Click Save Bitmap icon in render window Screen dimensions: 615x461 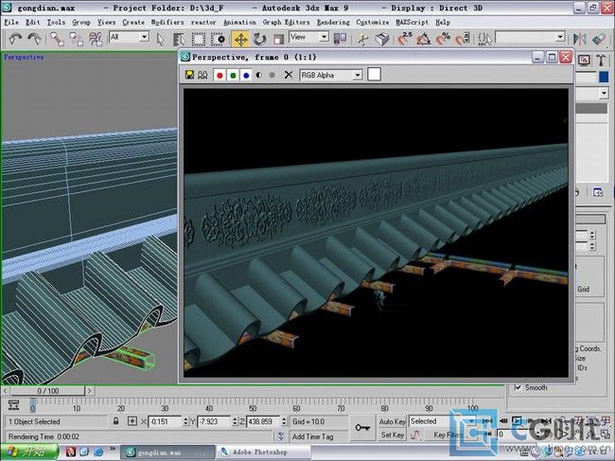click(189, 75)
